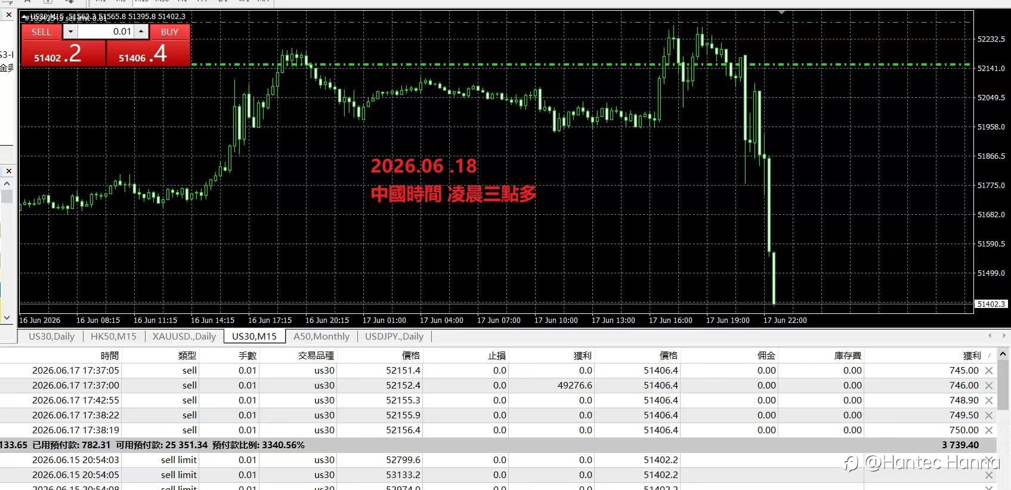The width and height of the screenshot is (1011, 490).
Task: Select the order opened at 2026.06.17 17:37:00
Action: point(498,386)
